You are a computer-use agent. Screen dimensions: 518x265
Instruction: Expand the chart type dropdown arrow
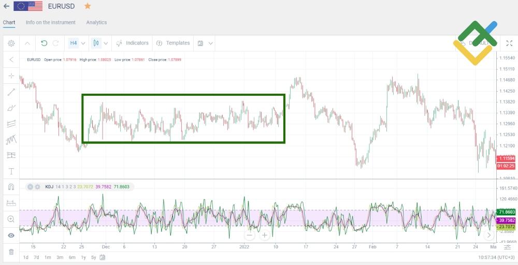click(x=106, y=43)
